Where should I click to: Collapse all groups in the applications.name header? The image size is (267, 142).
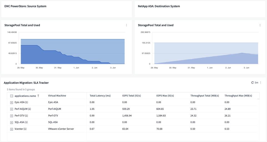[12, 96]
